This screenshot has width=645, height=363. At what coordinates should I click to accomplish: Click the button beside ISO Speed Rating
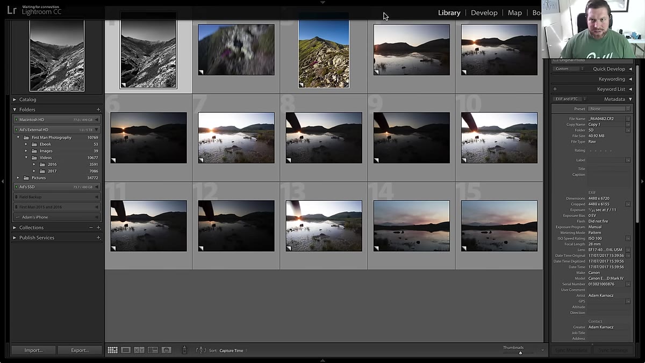coord(628,238)
